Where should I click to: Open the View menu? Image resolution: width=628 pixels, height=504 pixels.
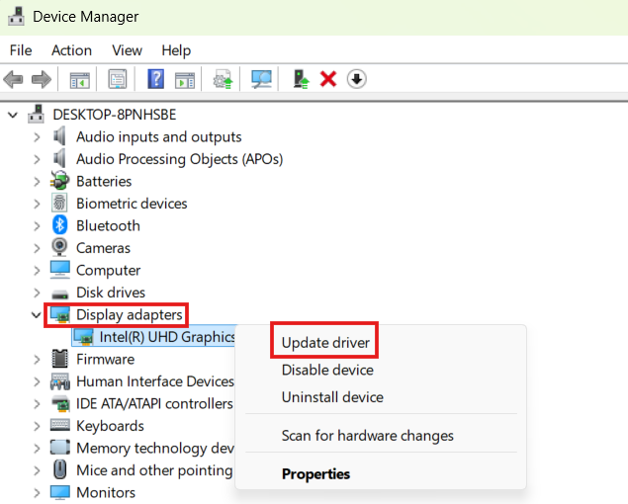point(127,50)
